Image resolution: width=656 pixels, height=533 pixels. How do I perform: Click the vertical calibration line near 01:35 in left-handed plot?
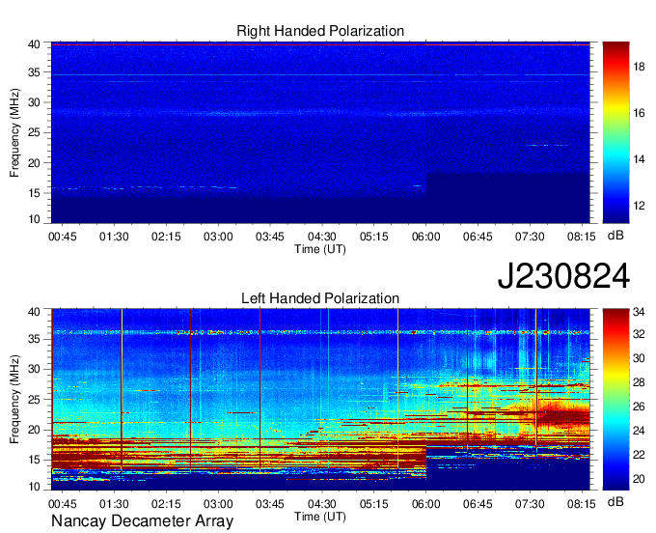click(x=122, y=389)
